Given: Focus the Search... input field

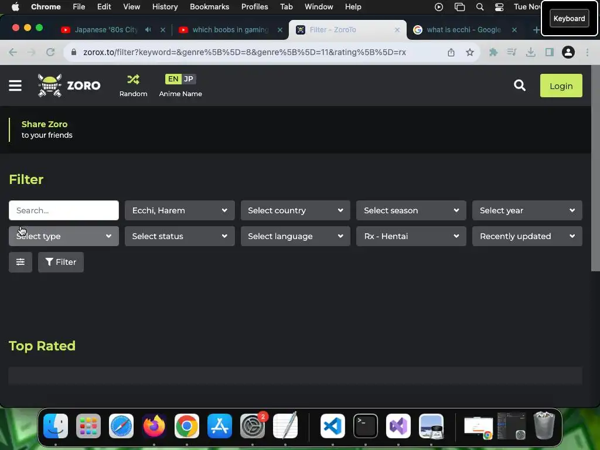Looking at the screenshot, I should (63, 210).
